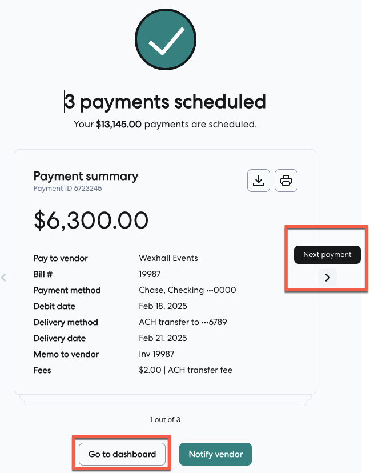Download the payment summary
374x473 pixels.
click(259, 181)
